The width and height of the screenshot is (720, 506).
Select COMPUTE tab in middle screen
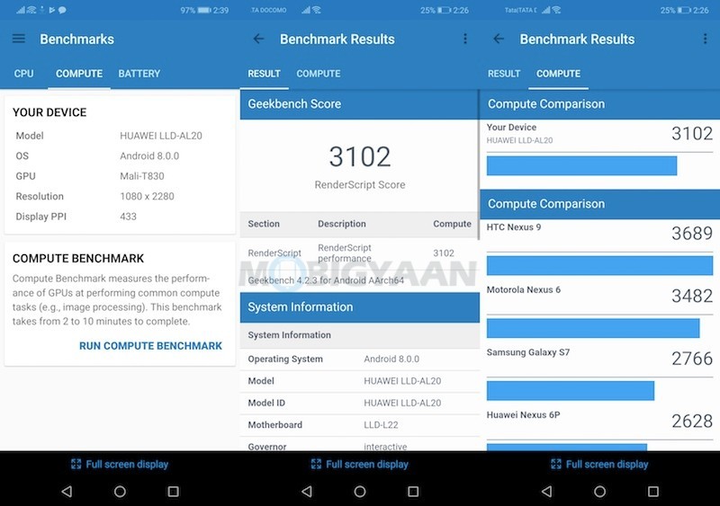tap(319, 74)
